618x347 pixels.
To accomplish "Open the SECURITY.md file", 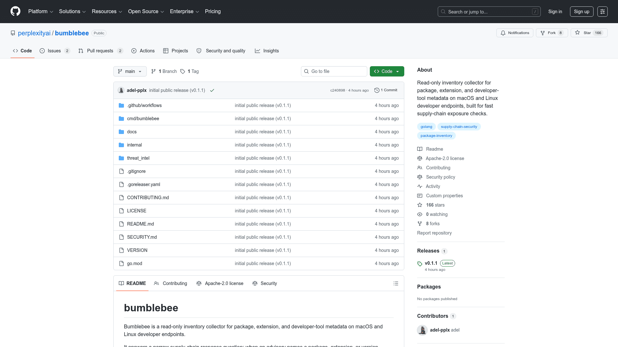I will [x=142, y=237].
